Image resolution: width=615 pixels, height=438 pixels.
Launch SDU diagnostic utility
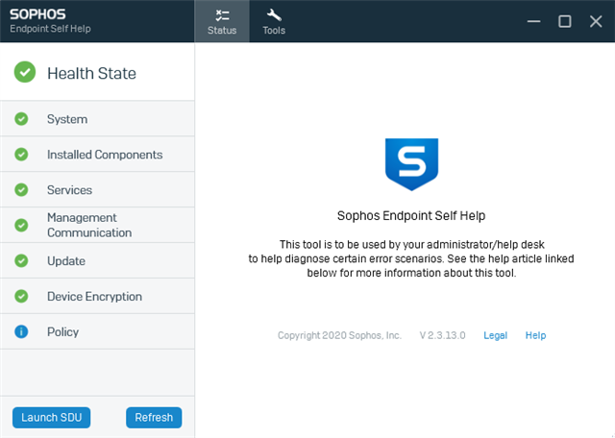coord(51,417)
